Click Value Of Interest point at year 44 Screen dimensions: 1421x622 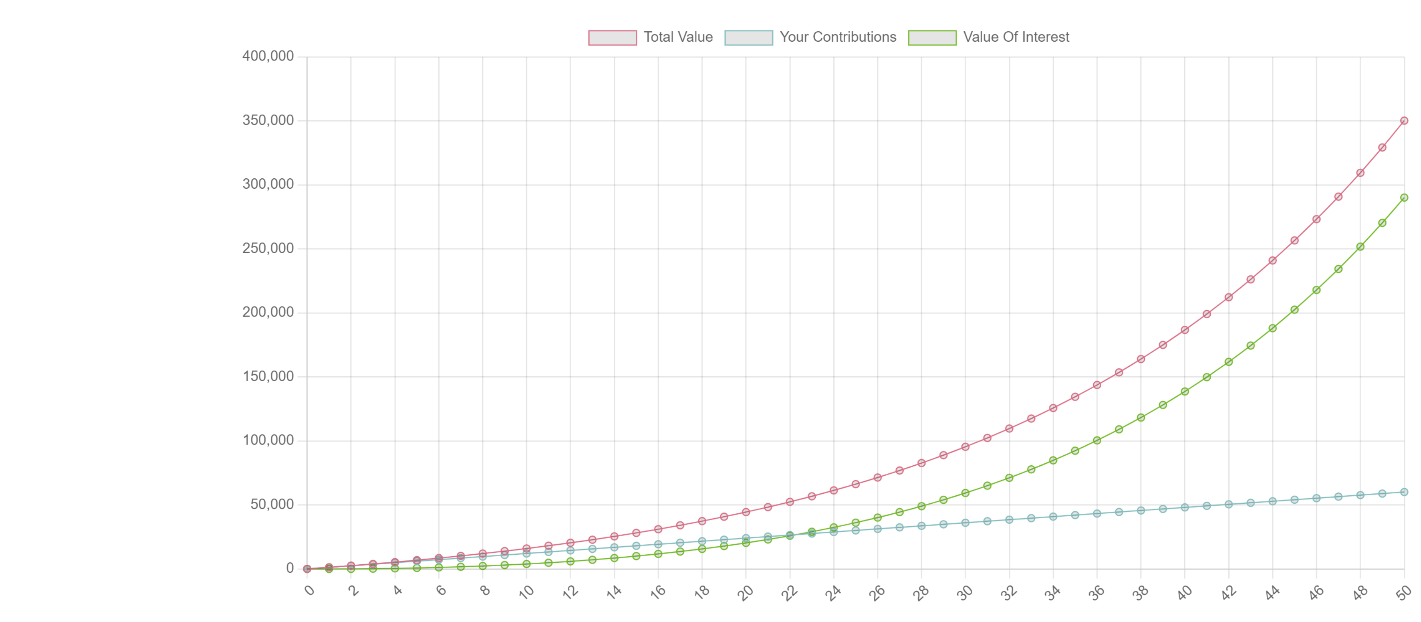(1273, 328)
